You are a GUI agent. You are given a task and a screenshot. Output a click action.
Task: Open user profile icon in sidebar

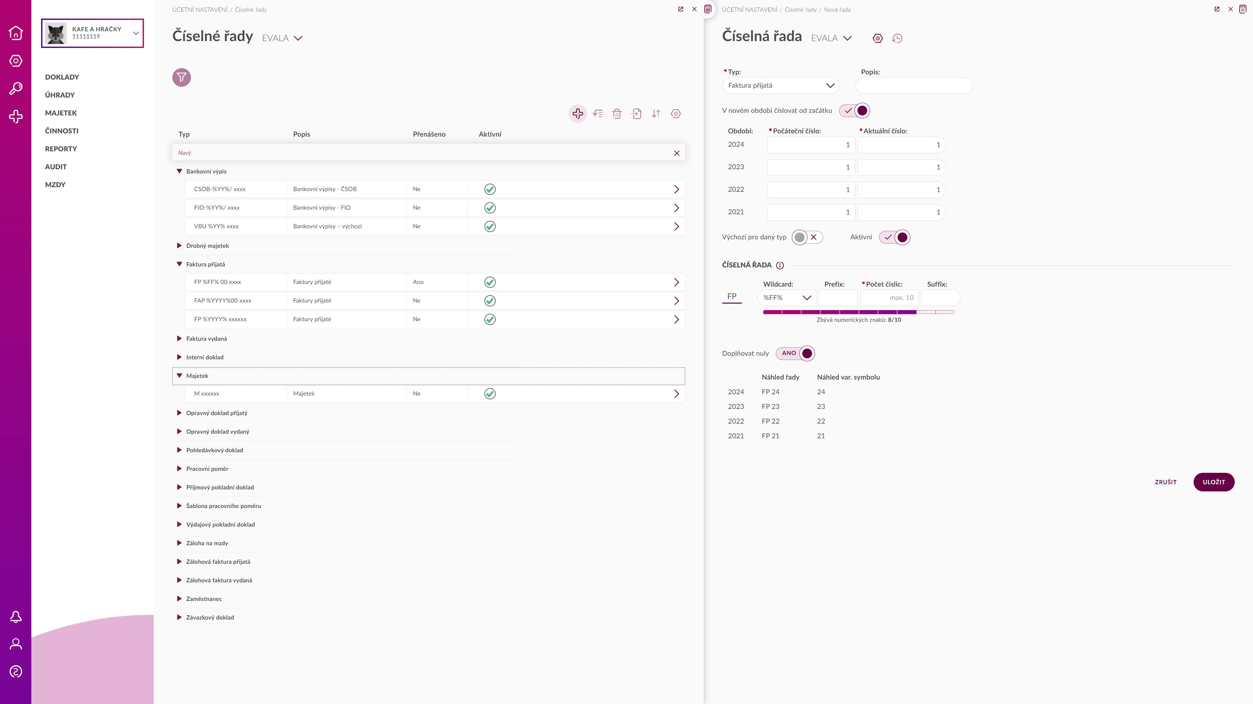16,644
